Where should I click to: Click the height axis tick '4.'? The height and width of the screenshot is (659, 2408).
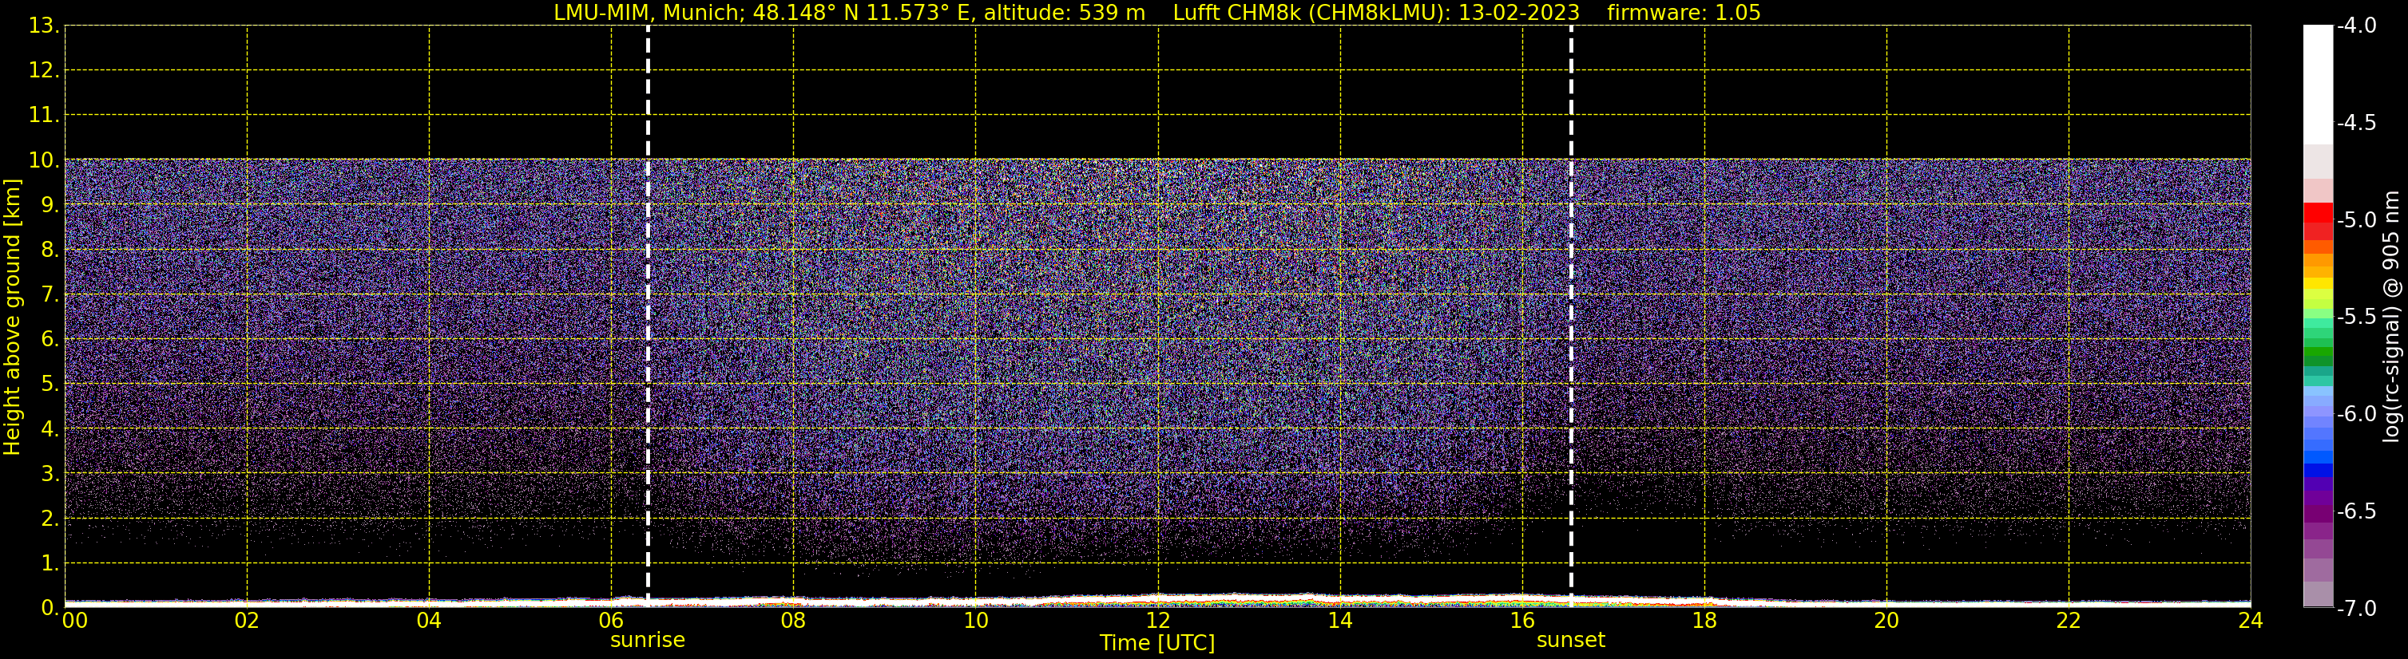click(50, 429)
